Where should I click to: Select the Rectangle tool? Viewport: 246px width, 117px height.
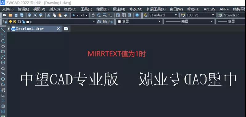coord(3,52)
